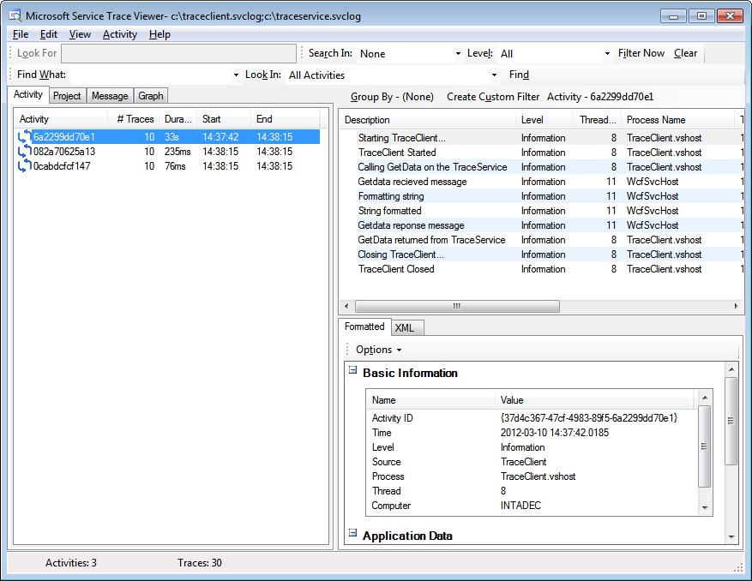Click the trace list scroll left arrow
Screen dimensions: 752x581
click(x=346, y=306)
